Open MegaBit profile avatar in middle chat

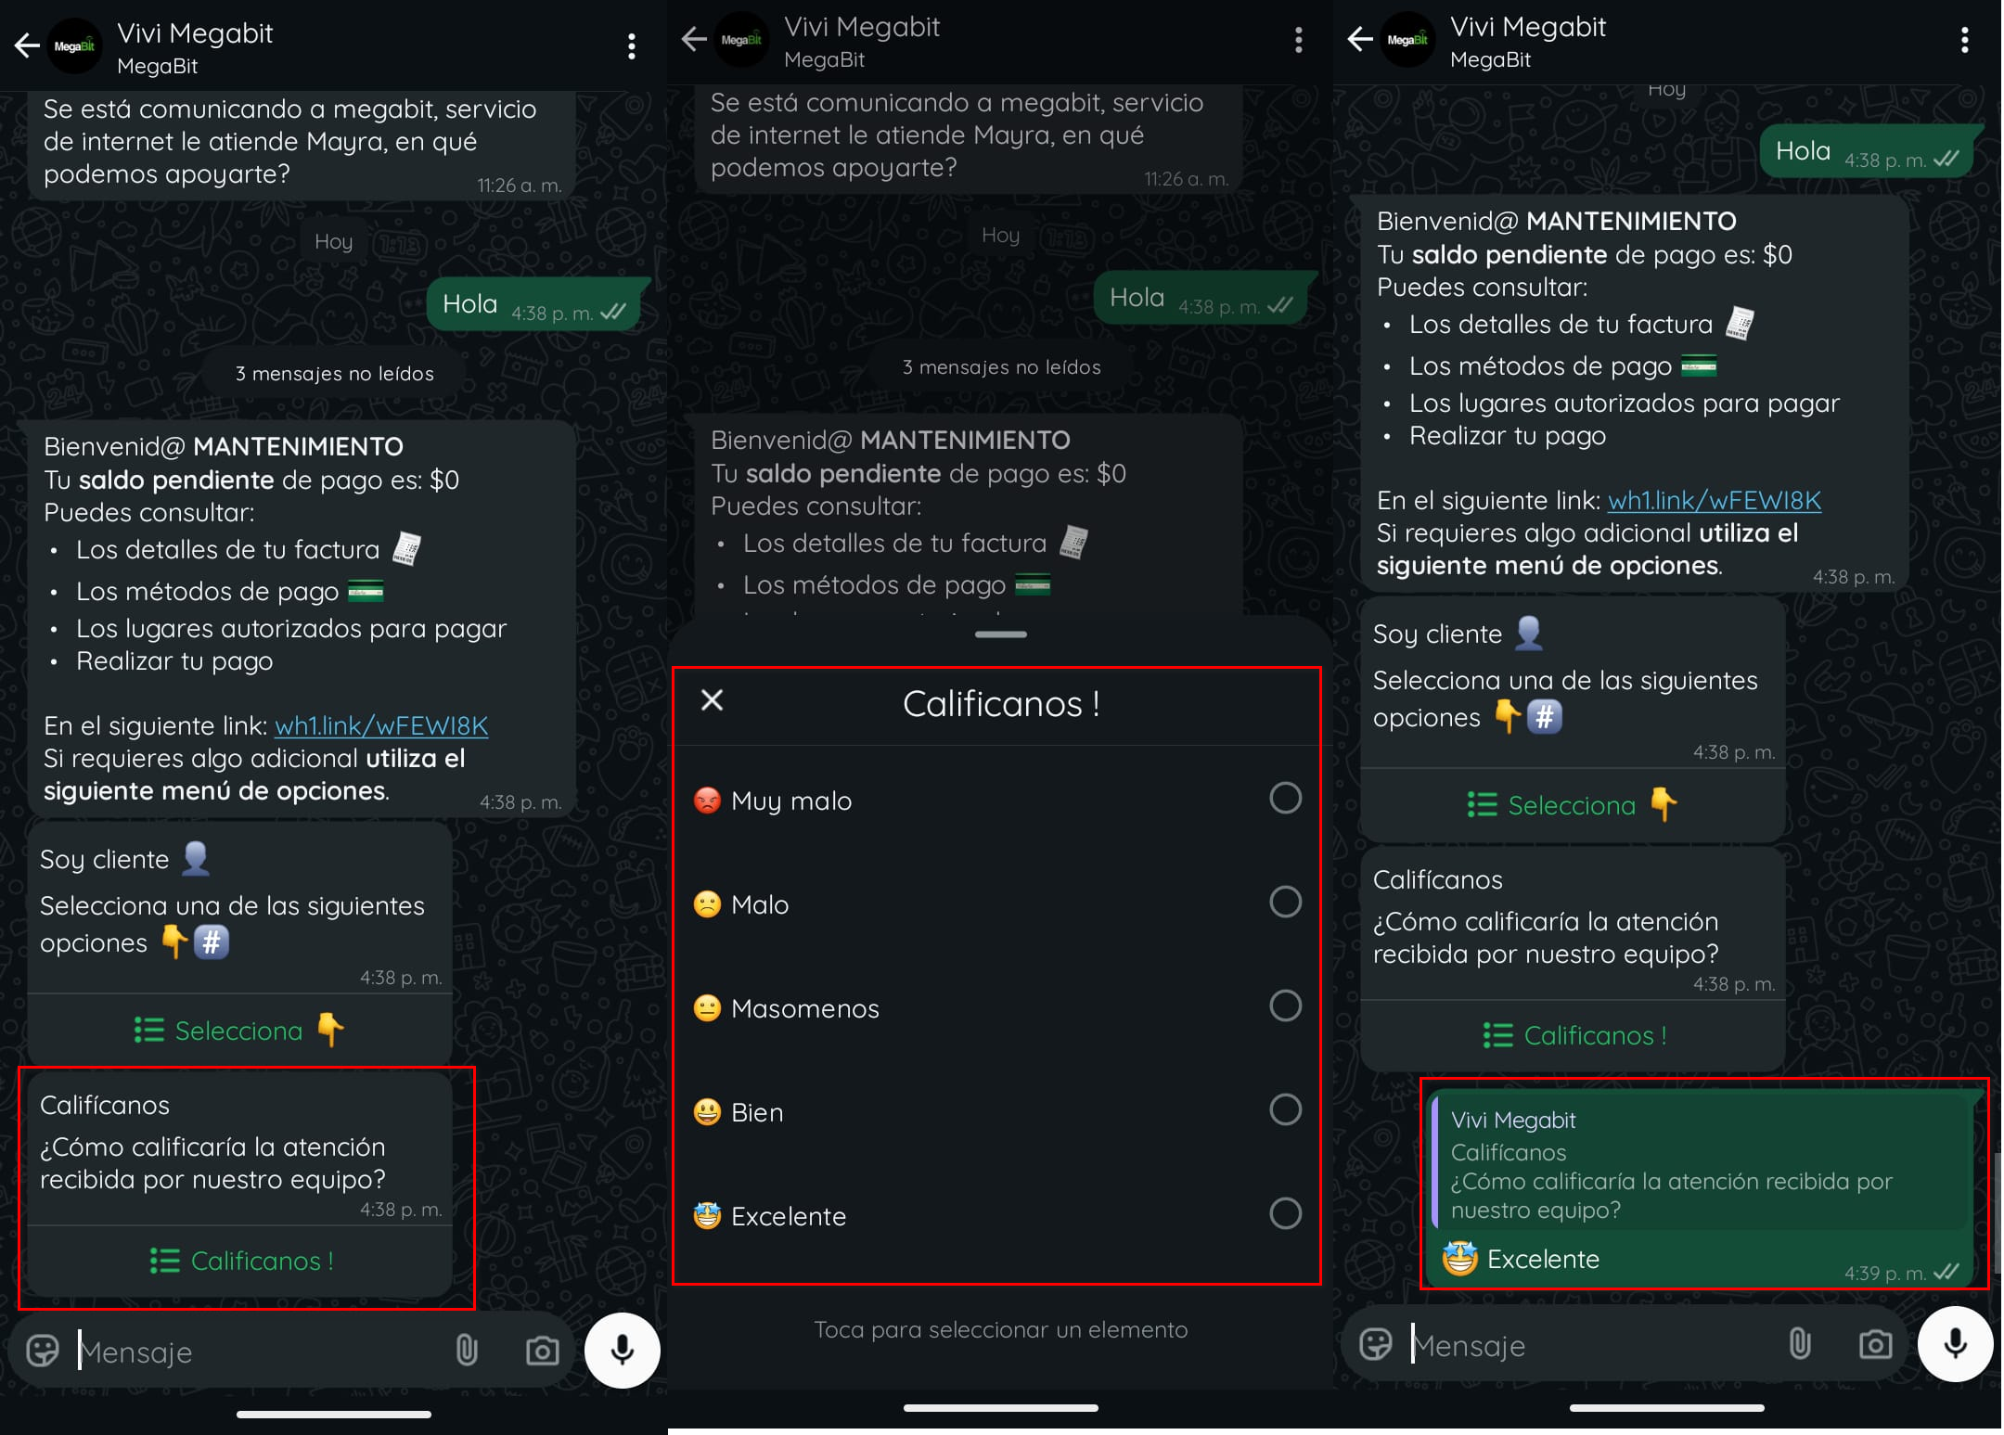[x=741, y=40]
